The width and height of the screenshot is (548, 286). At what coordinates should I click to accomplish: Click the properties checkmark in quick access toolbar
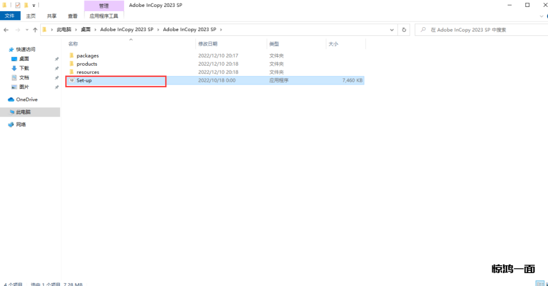coord(18,5)
